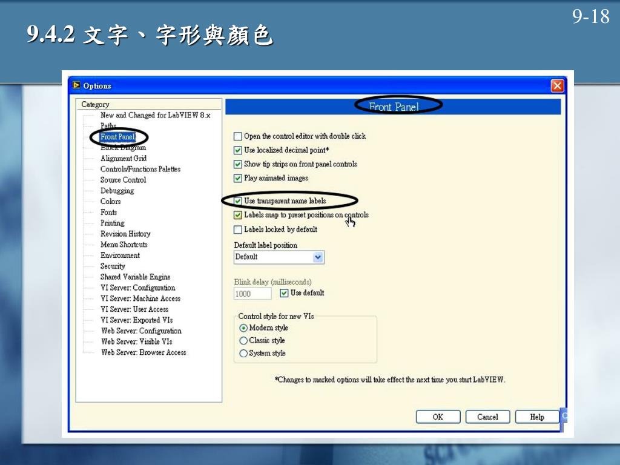Viewport: 620px width, 465px height.
Task: Enable Labels locked by default
Action: tap(237, 229)
